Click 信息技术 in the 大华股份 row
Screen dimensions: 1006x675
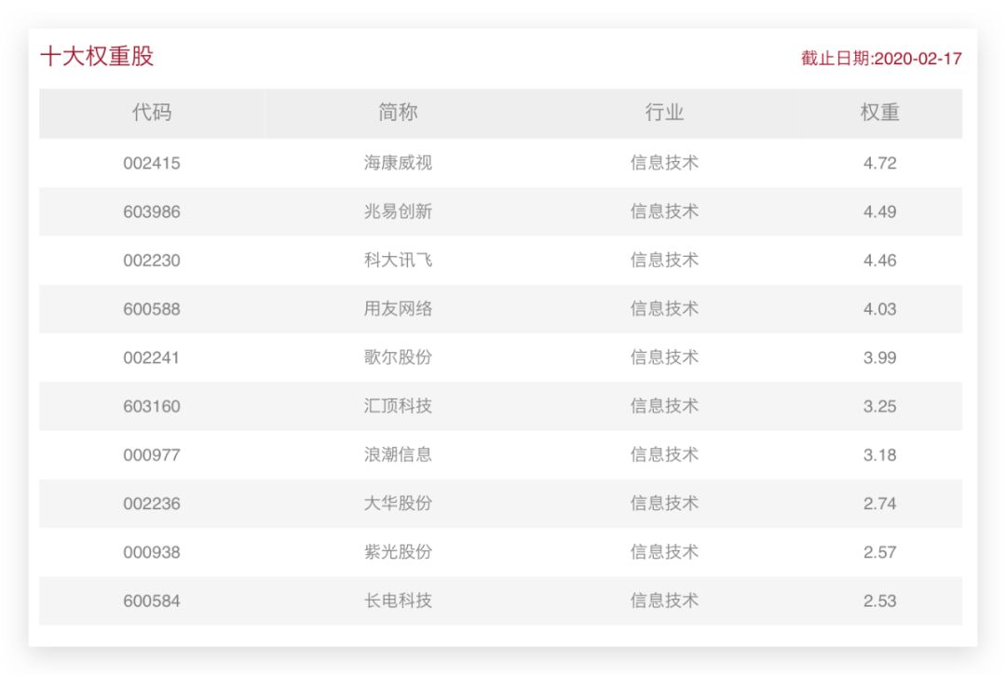point(664,504)
